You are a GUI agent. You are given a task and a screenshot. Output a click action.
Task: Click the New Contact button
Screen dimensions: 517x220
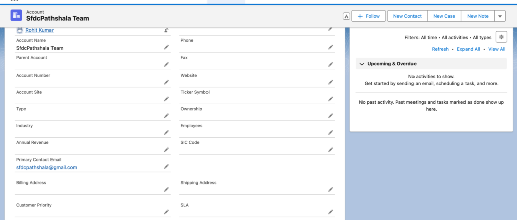coord(407,16)
